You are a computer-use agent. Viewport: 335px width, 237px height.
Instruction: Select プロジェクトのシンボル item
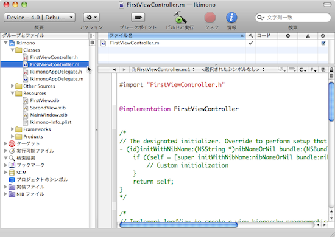38,180
